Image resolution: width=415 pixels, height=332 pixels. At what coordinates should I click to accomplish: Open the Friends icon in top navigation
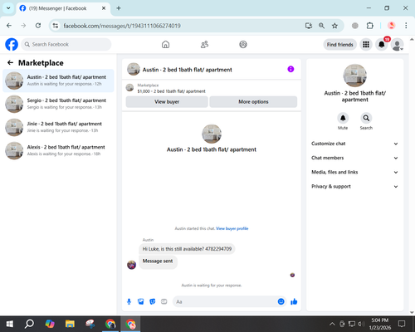204,44
